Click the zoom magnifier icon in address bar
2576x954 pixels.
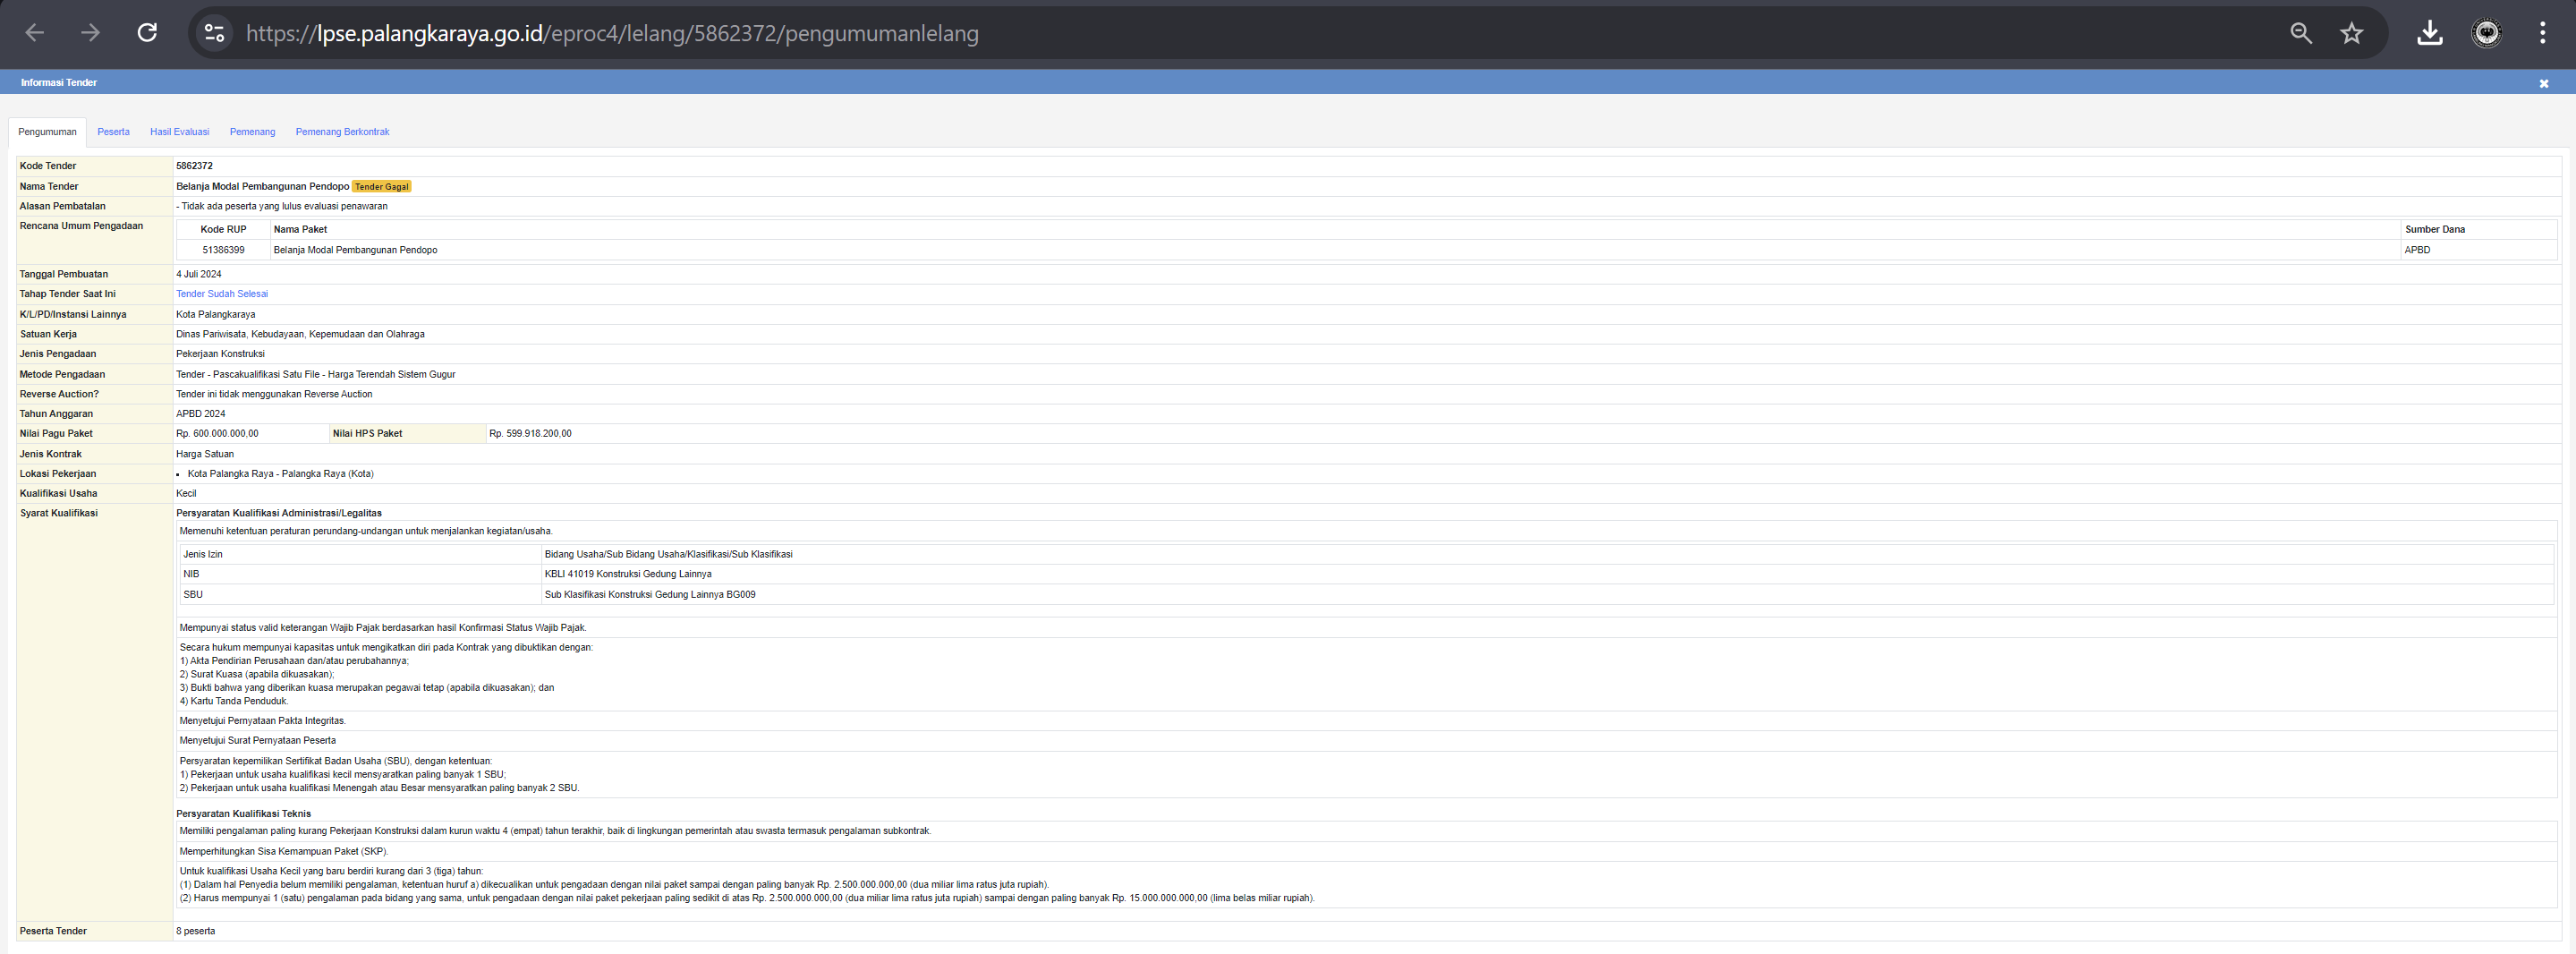pyautogui.click(x=2300, y=33)
